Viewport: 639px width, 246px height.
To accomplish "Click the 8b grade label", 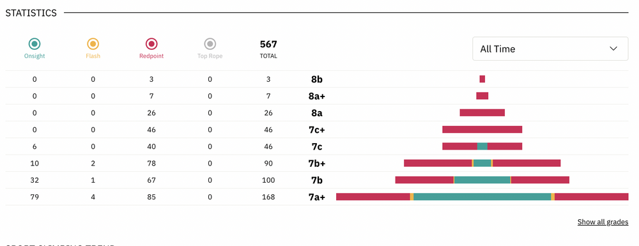I will 317,79.
